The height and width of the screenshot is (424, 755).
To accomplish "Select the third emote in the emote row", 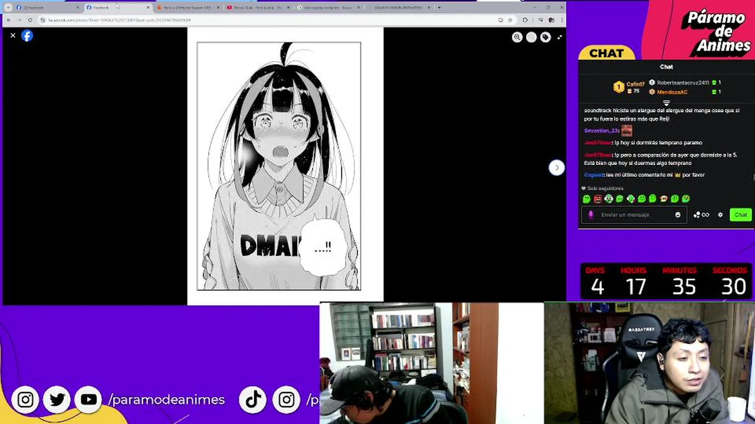I will [x=609, y=199].
